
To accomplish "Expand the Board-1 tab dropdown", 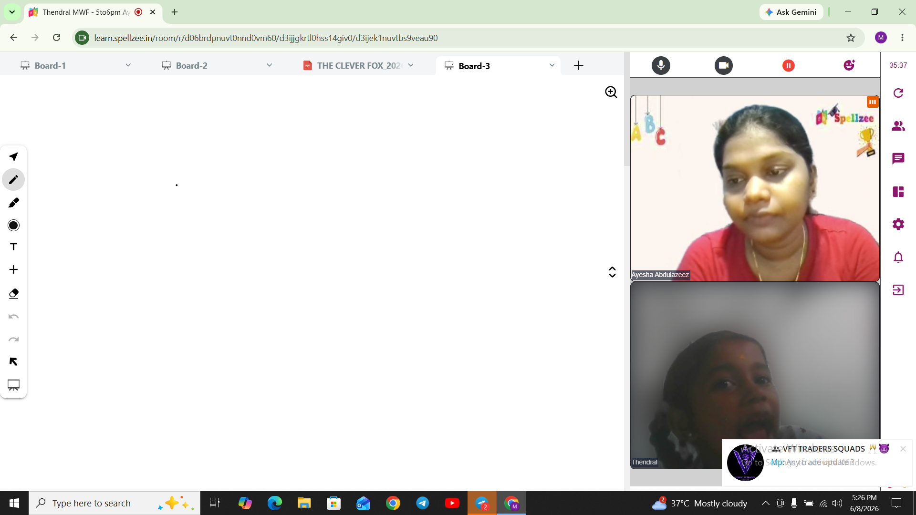I will tap(128, 65).
